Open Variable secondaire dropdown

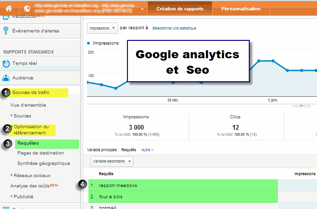tap(112, 162)
